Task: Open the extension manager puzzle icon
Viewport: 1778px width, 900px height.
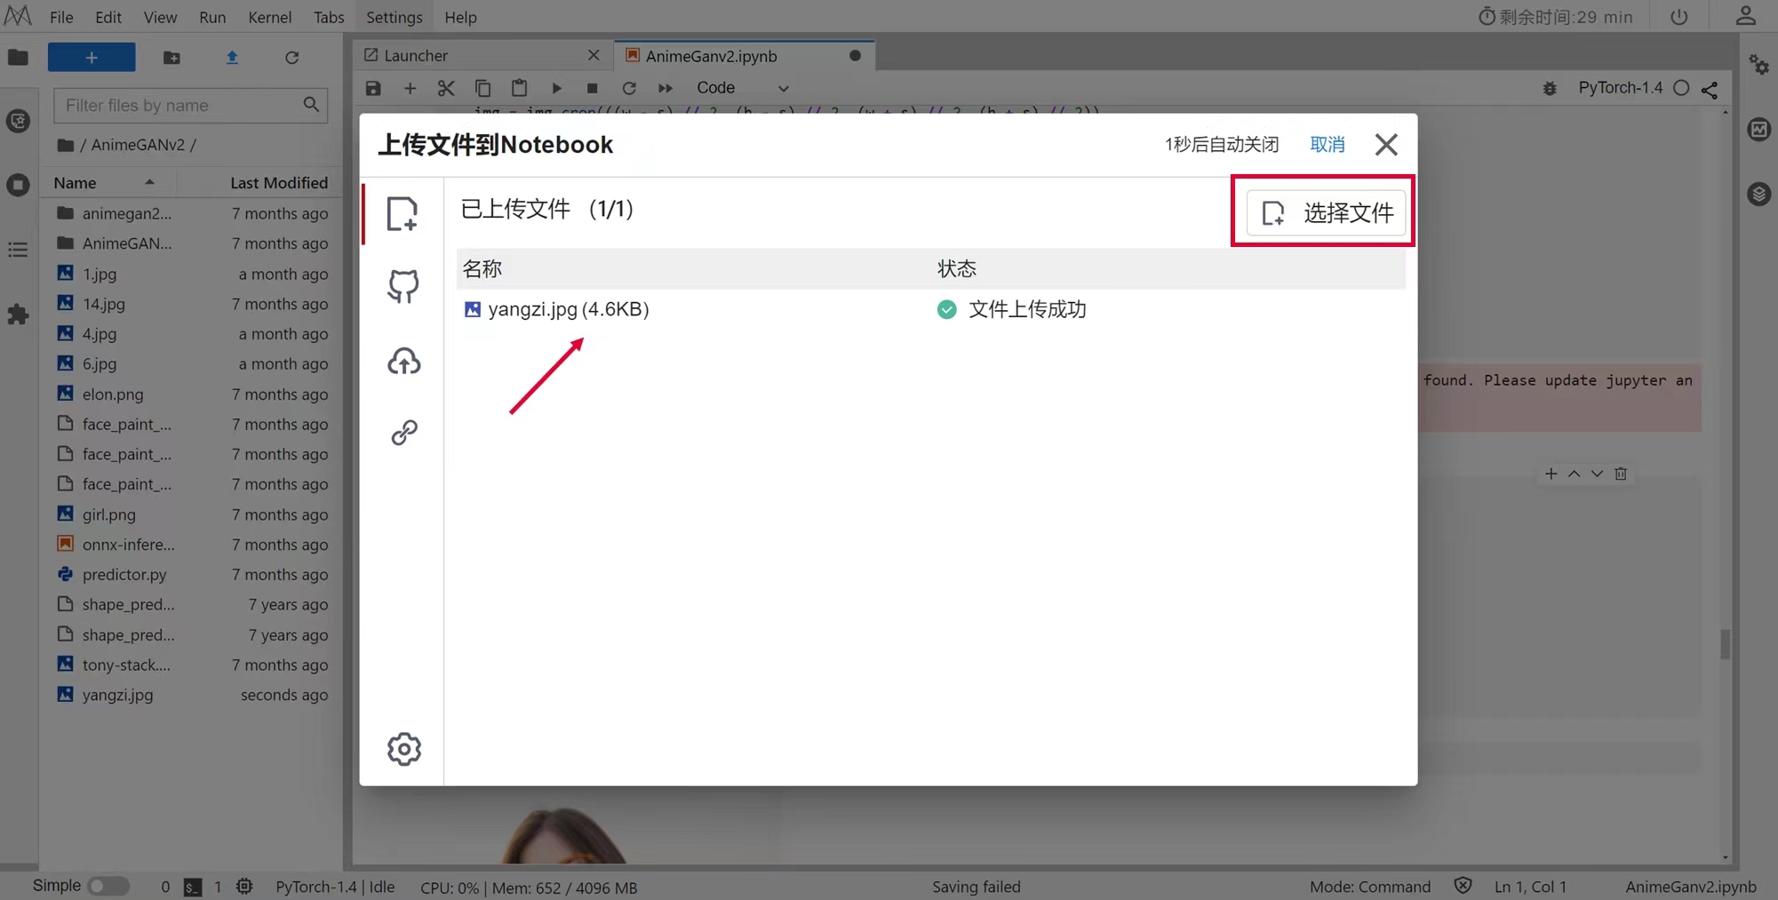Action: [18, 315]
